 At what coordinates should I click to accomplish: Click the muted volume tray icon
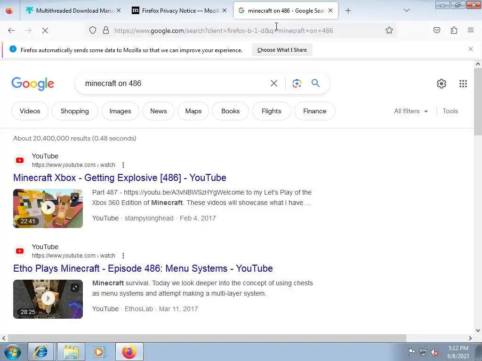tap(434, 353)
